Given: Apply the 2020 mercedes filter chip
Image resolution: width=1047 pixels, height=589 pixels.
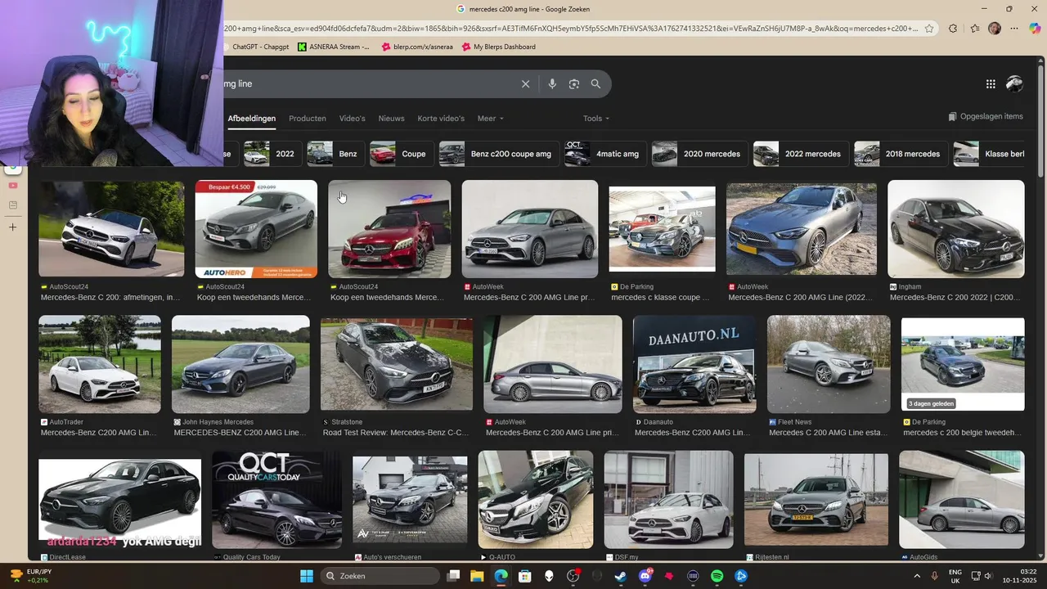Looking at the screenshot, I should [x=699, y=154].
